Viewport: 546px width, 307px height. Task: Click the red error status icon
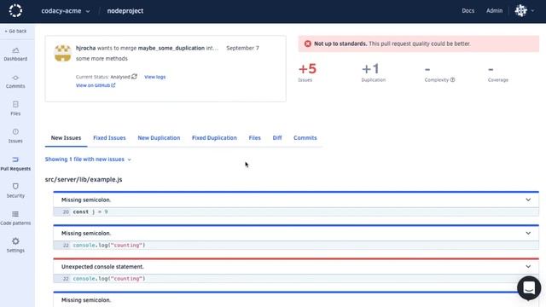307,43
